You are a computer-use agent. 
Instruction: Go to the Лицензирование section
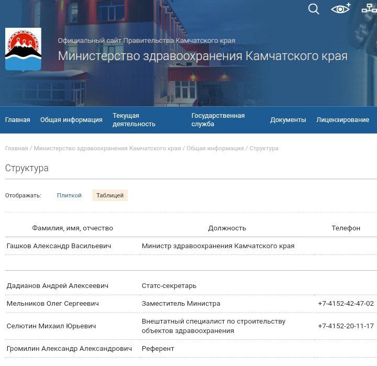pyautogui.click(x=342, y=120)
